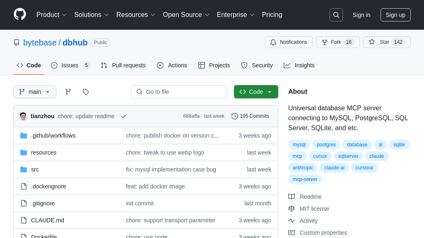Click the src folder icon

(24, 169)
